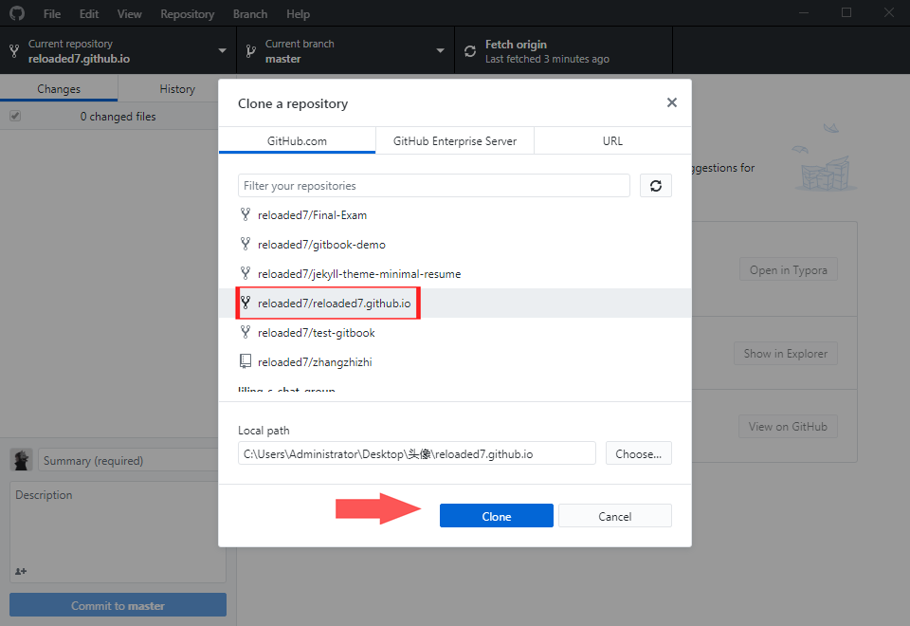Click fork icon next to reloaded7/Final-Exam
Image resolution: width=910 pixels, height=626 pixels.
tap(246, 214)
